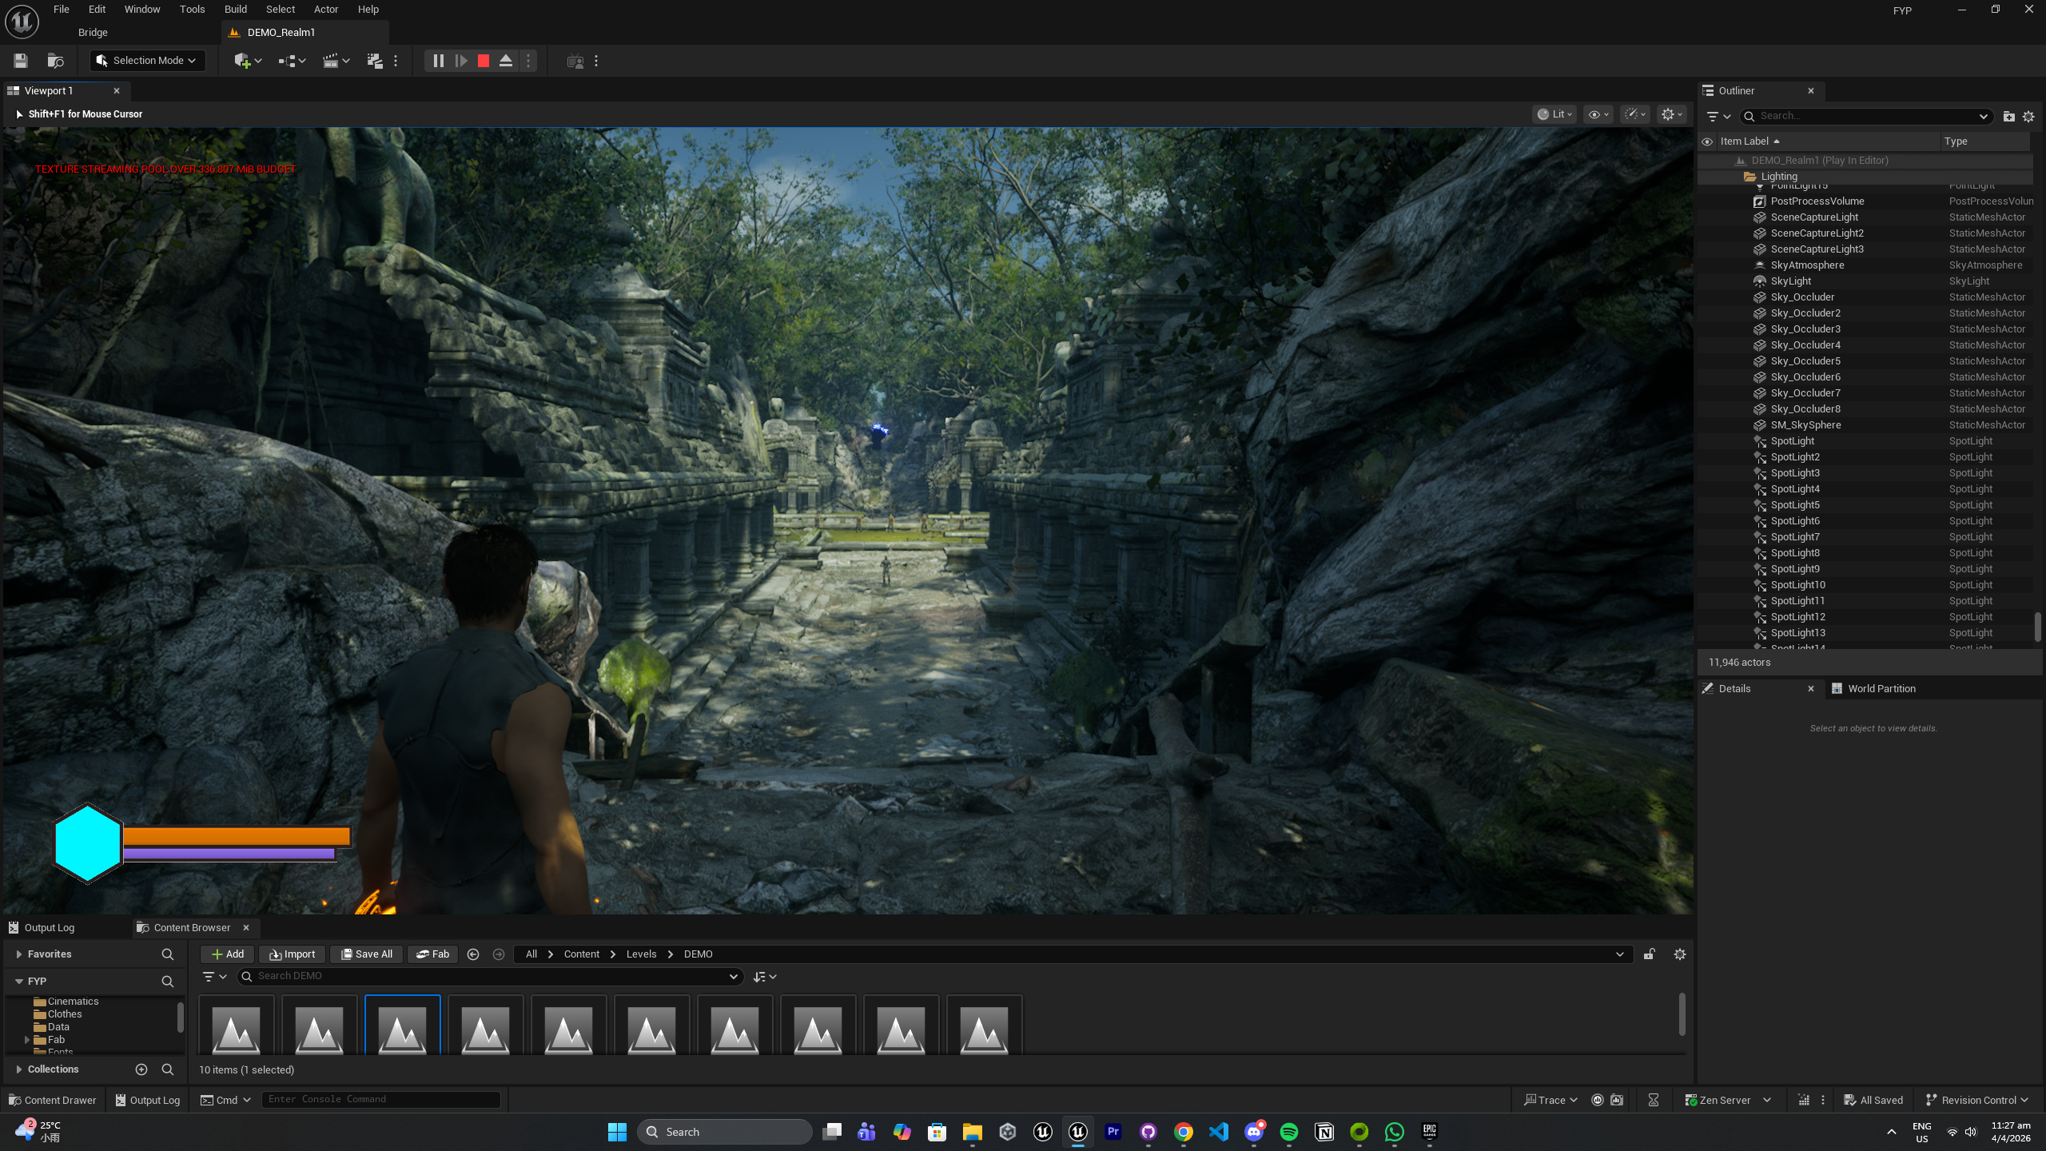Open the Build menu
Screen dimensions: 2046x1151
tap(235, 10)
